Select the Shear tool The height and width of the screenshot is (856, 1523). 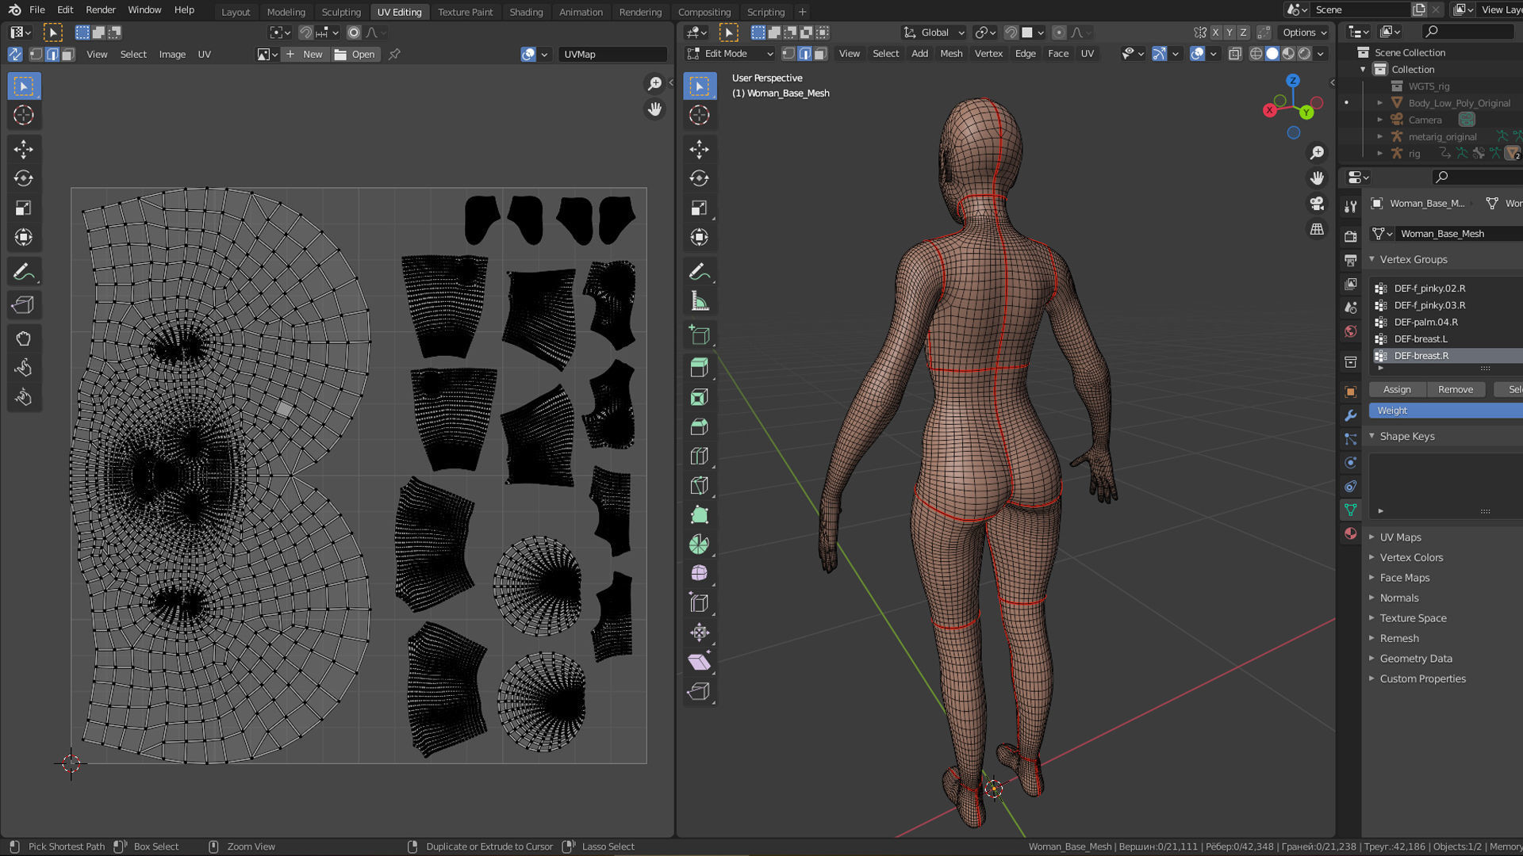point(700,662)
